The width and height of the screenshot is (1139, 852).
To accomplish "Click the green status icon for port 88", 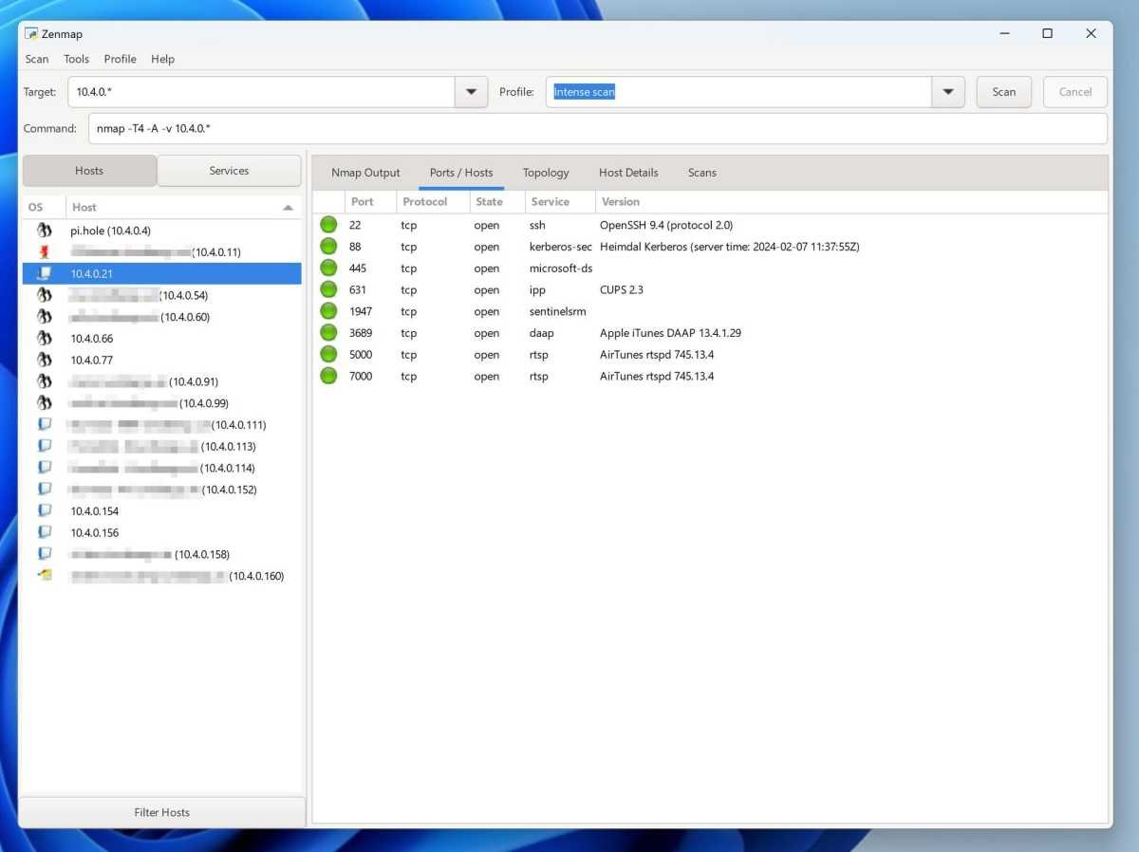I will pos(328,247).
